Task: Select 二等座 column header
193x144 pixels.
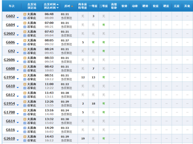Action: [x=104, y=6]
